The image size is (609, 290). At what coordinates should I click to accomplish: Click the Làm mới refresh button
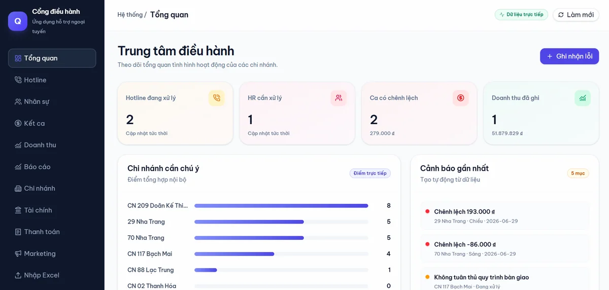[576, 15]
